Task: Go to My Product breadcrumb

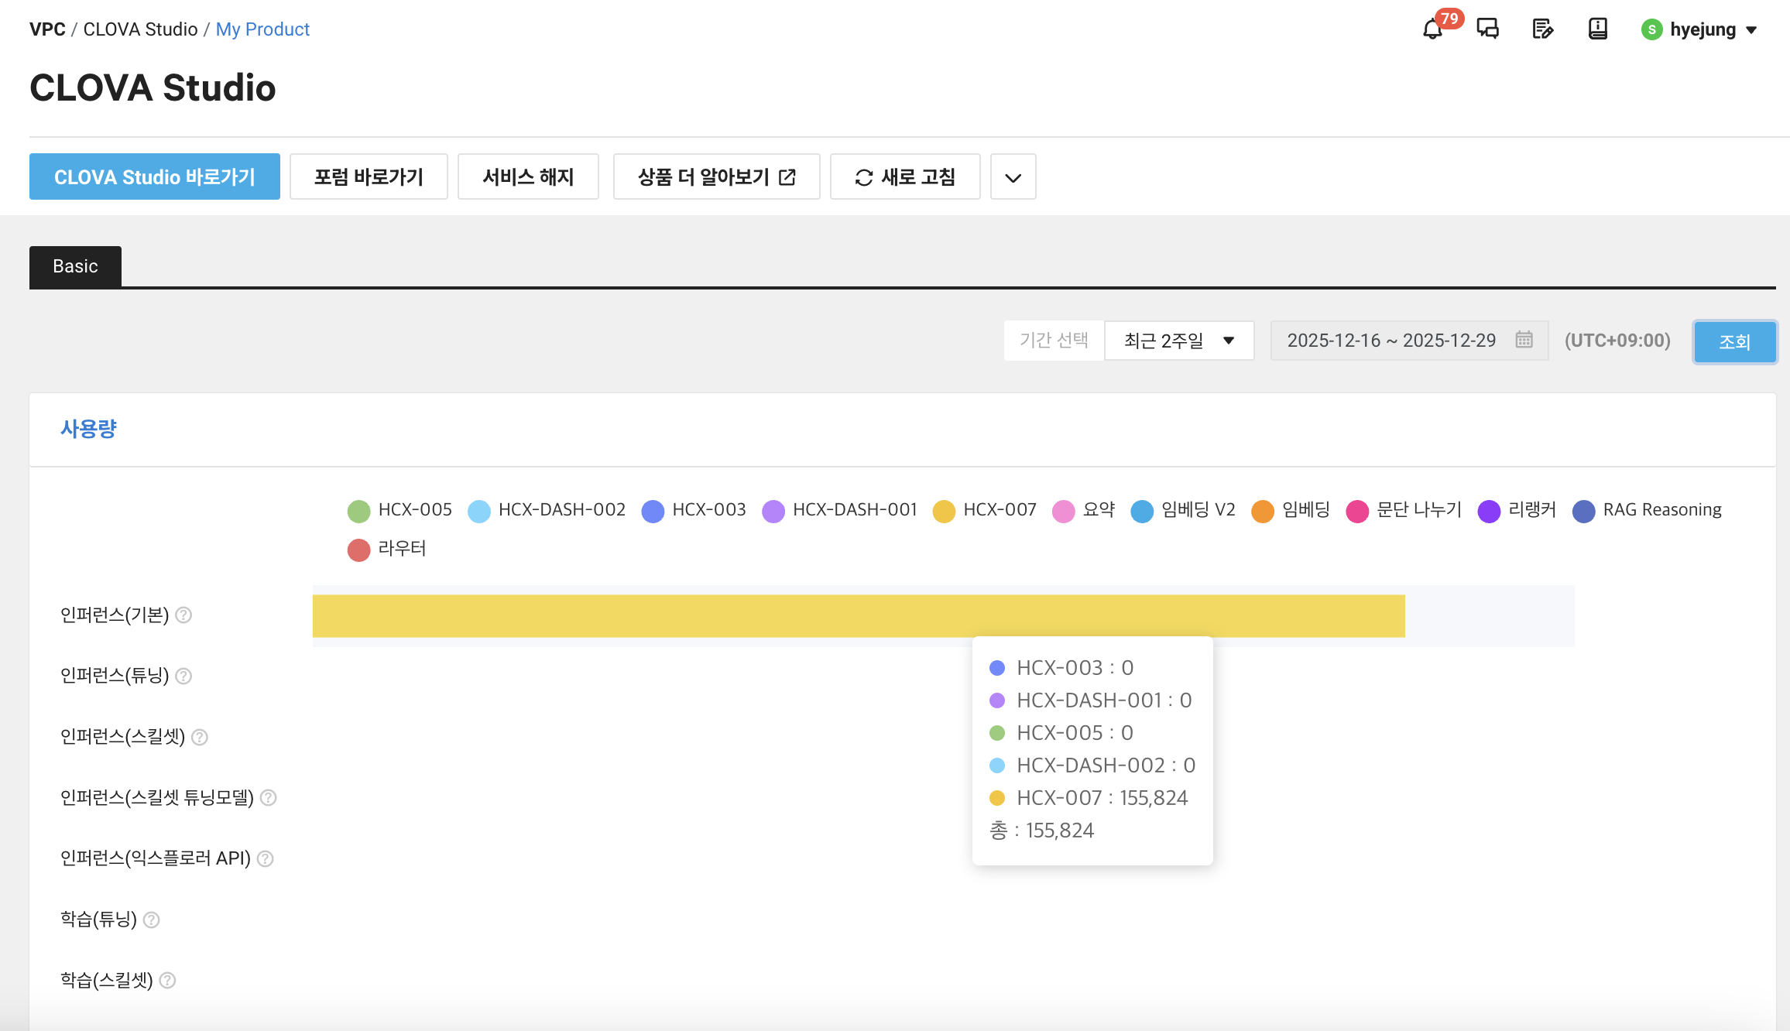Action: [x=262, y=29]
